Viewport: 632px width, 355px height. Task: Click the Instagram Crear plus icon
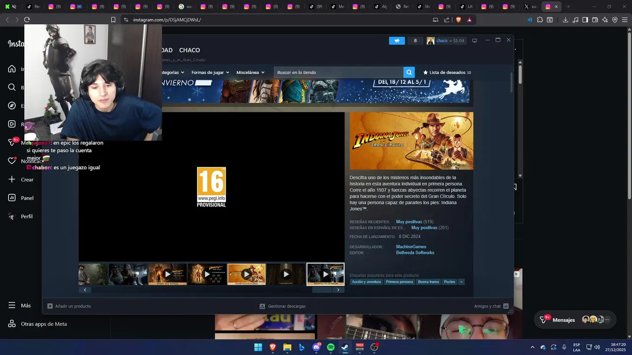tap(12, 179)
